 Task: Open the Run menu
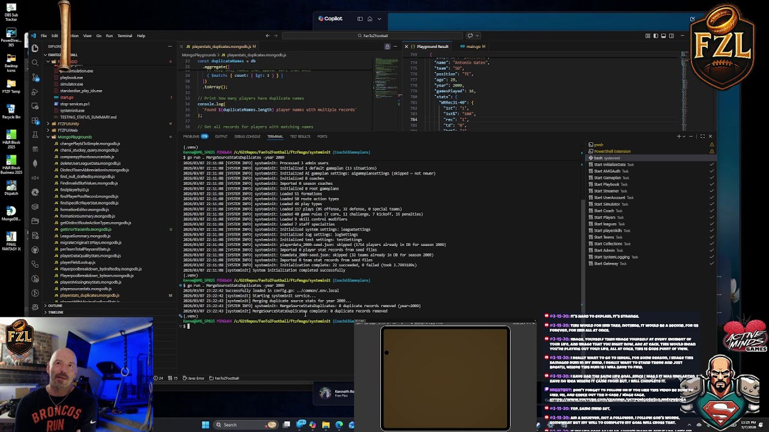pyautogui.click(x=109, y=36)
